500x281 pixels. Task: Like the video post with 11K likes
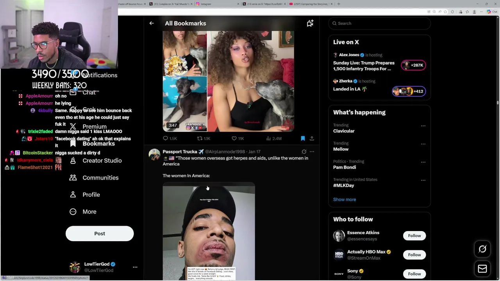tap(237, 139)
